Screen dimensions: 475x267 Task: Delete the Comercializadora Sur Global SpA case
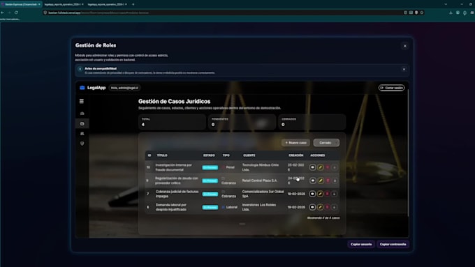[x=328, y=194]
